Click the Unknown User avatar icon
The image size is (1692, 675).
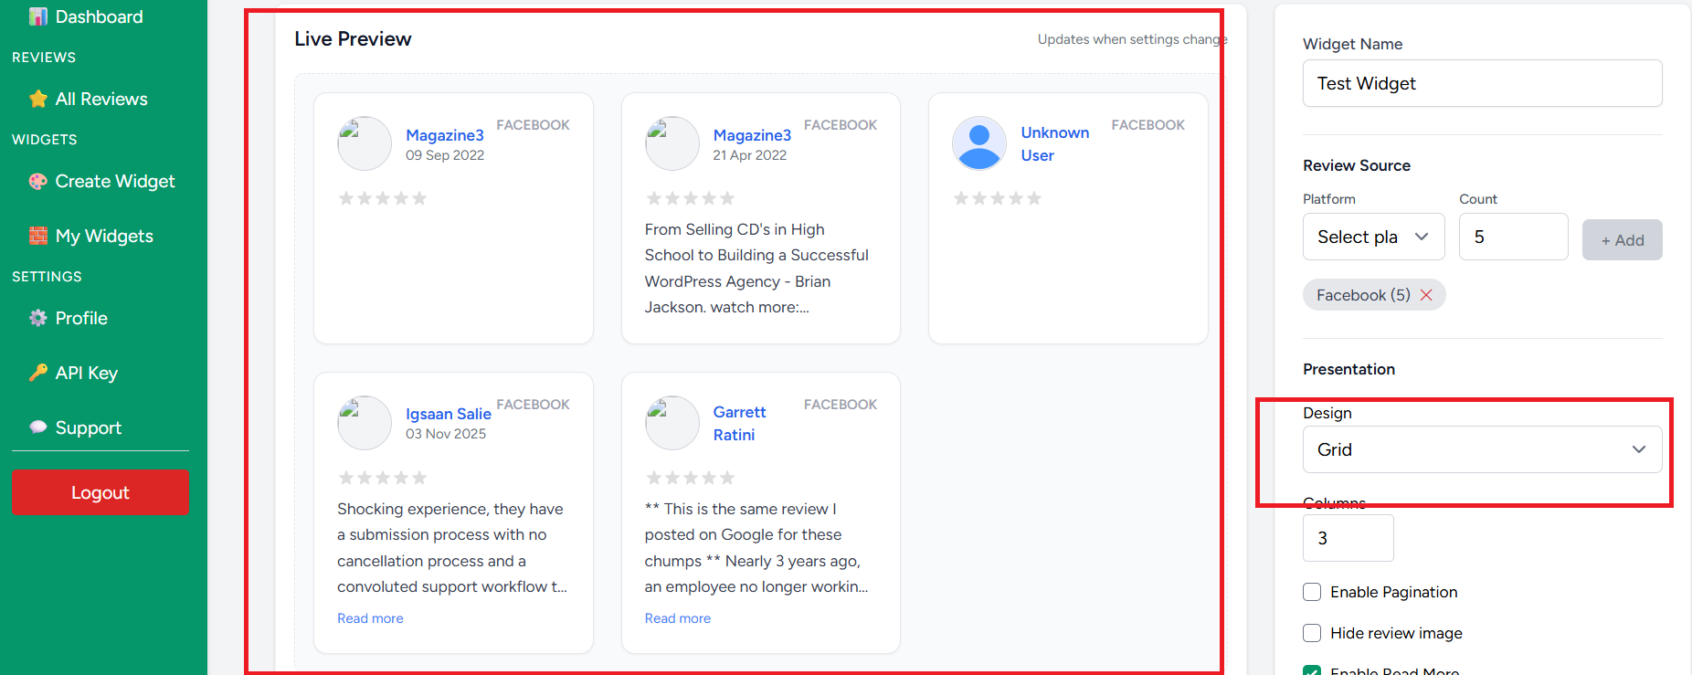978,143
